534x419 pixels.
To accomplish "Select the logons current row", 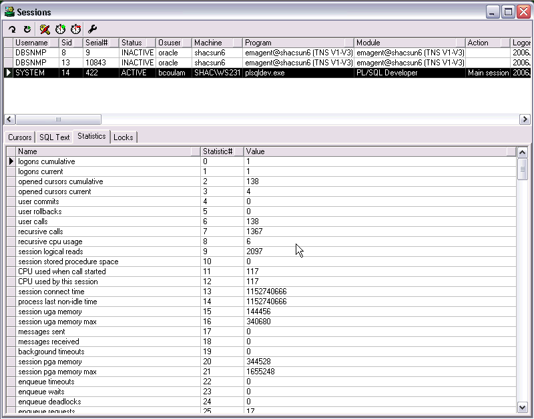I will tap(261, 171).
